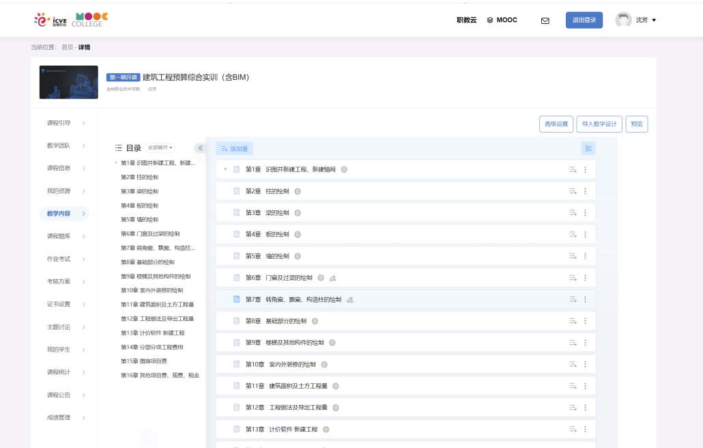The height and width of the screenshot is (448, 703).
Task: Open the three-dot menu for 第11章 row
Action: coord(585,386)
